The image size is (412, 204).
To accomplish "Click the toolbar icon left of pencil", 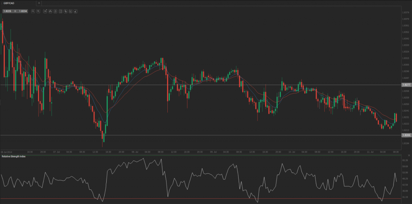I will click(x=70, y=11).
